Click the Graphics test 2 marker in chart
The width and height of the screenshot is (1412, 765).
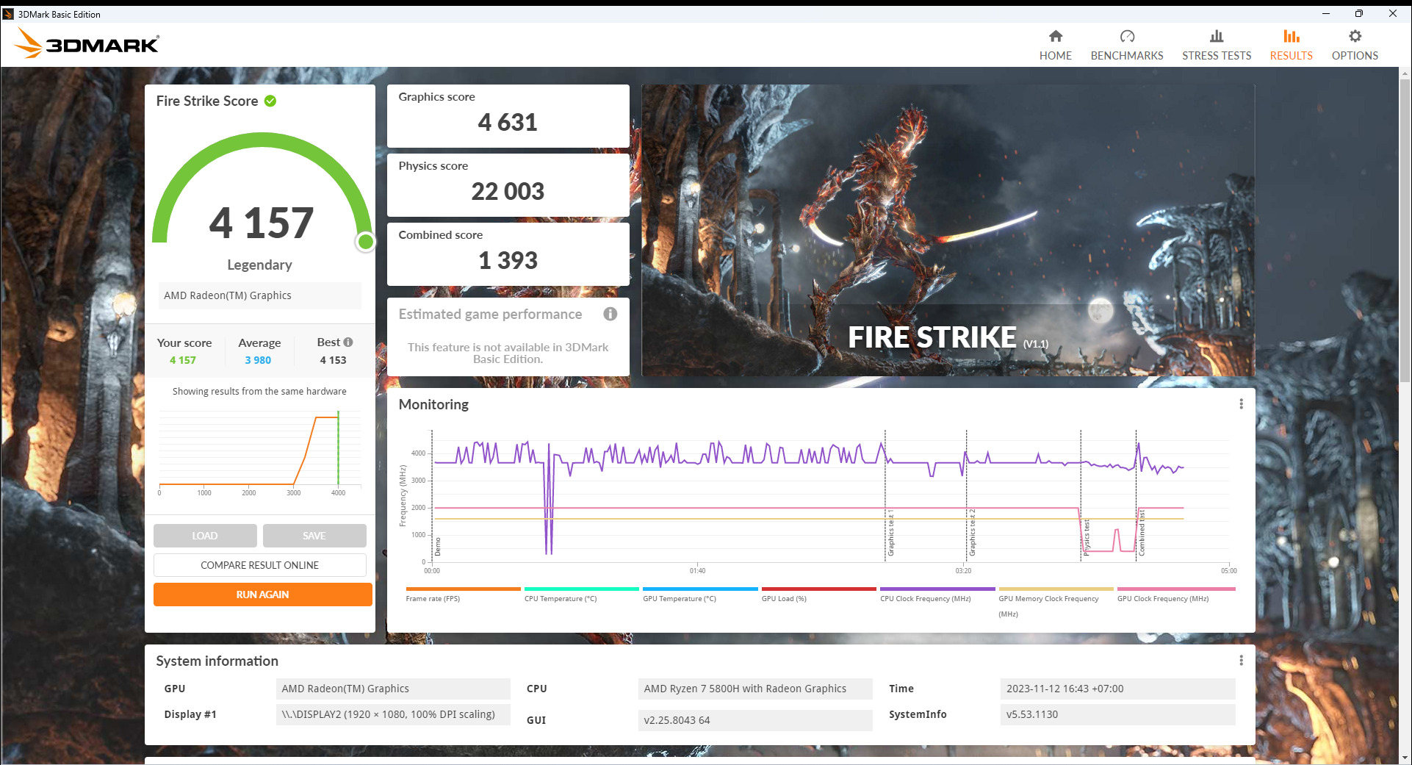tap(972, 532)
